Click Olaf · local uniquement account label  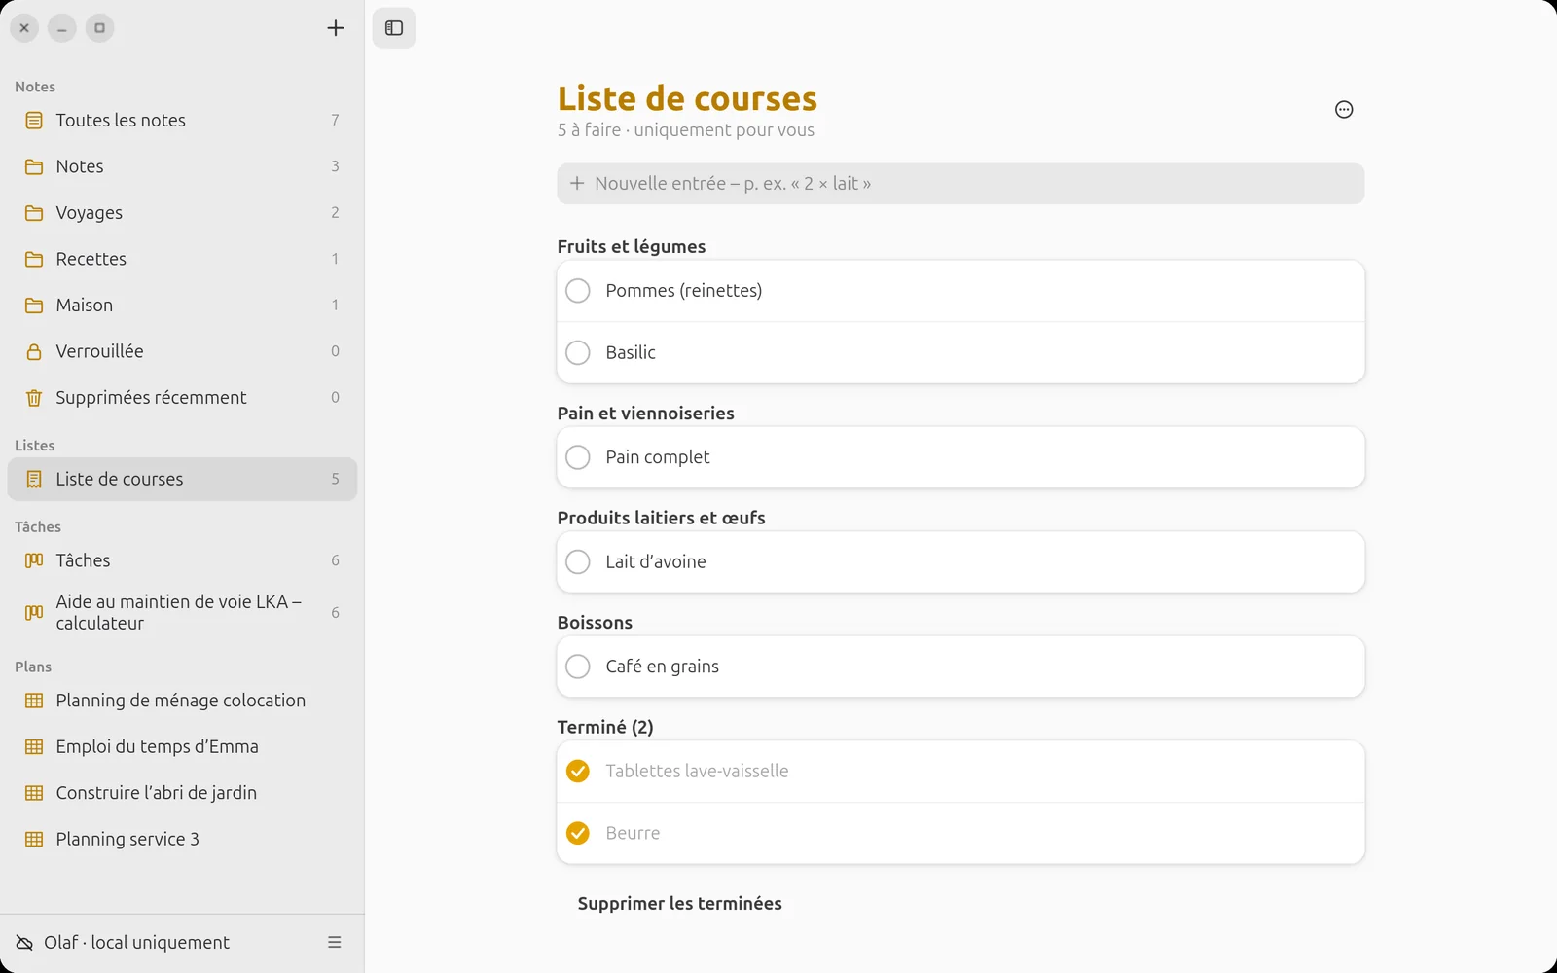click(136, 943)
